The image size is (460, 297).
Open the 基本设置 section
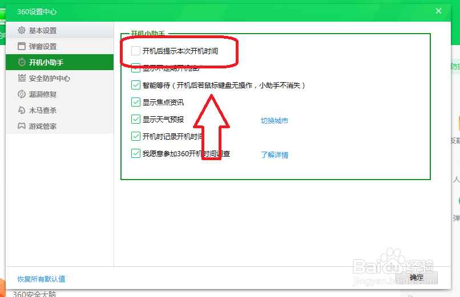coord(59,30)
